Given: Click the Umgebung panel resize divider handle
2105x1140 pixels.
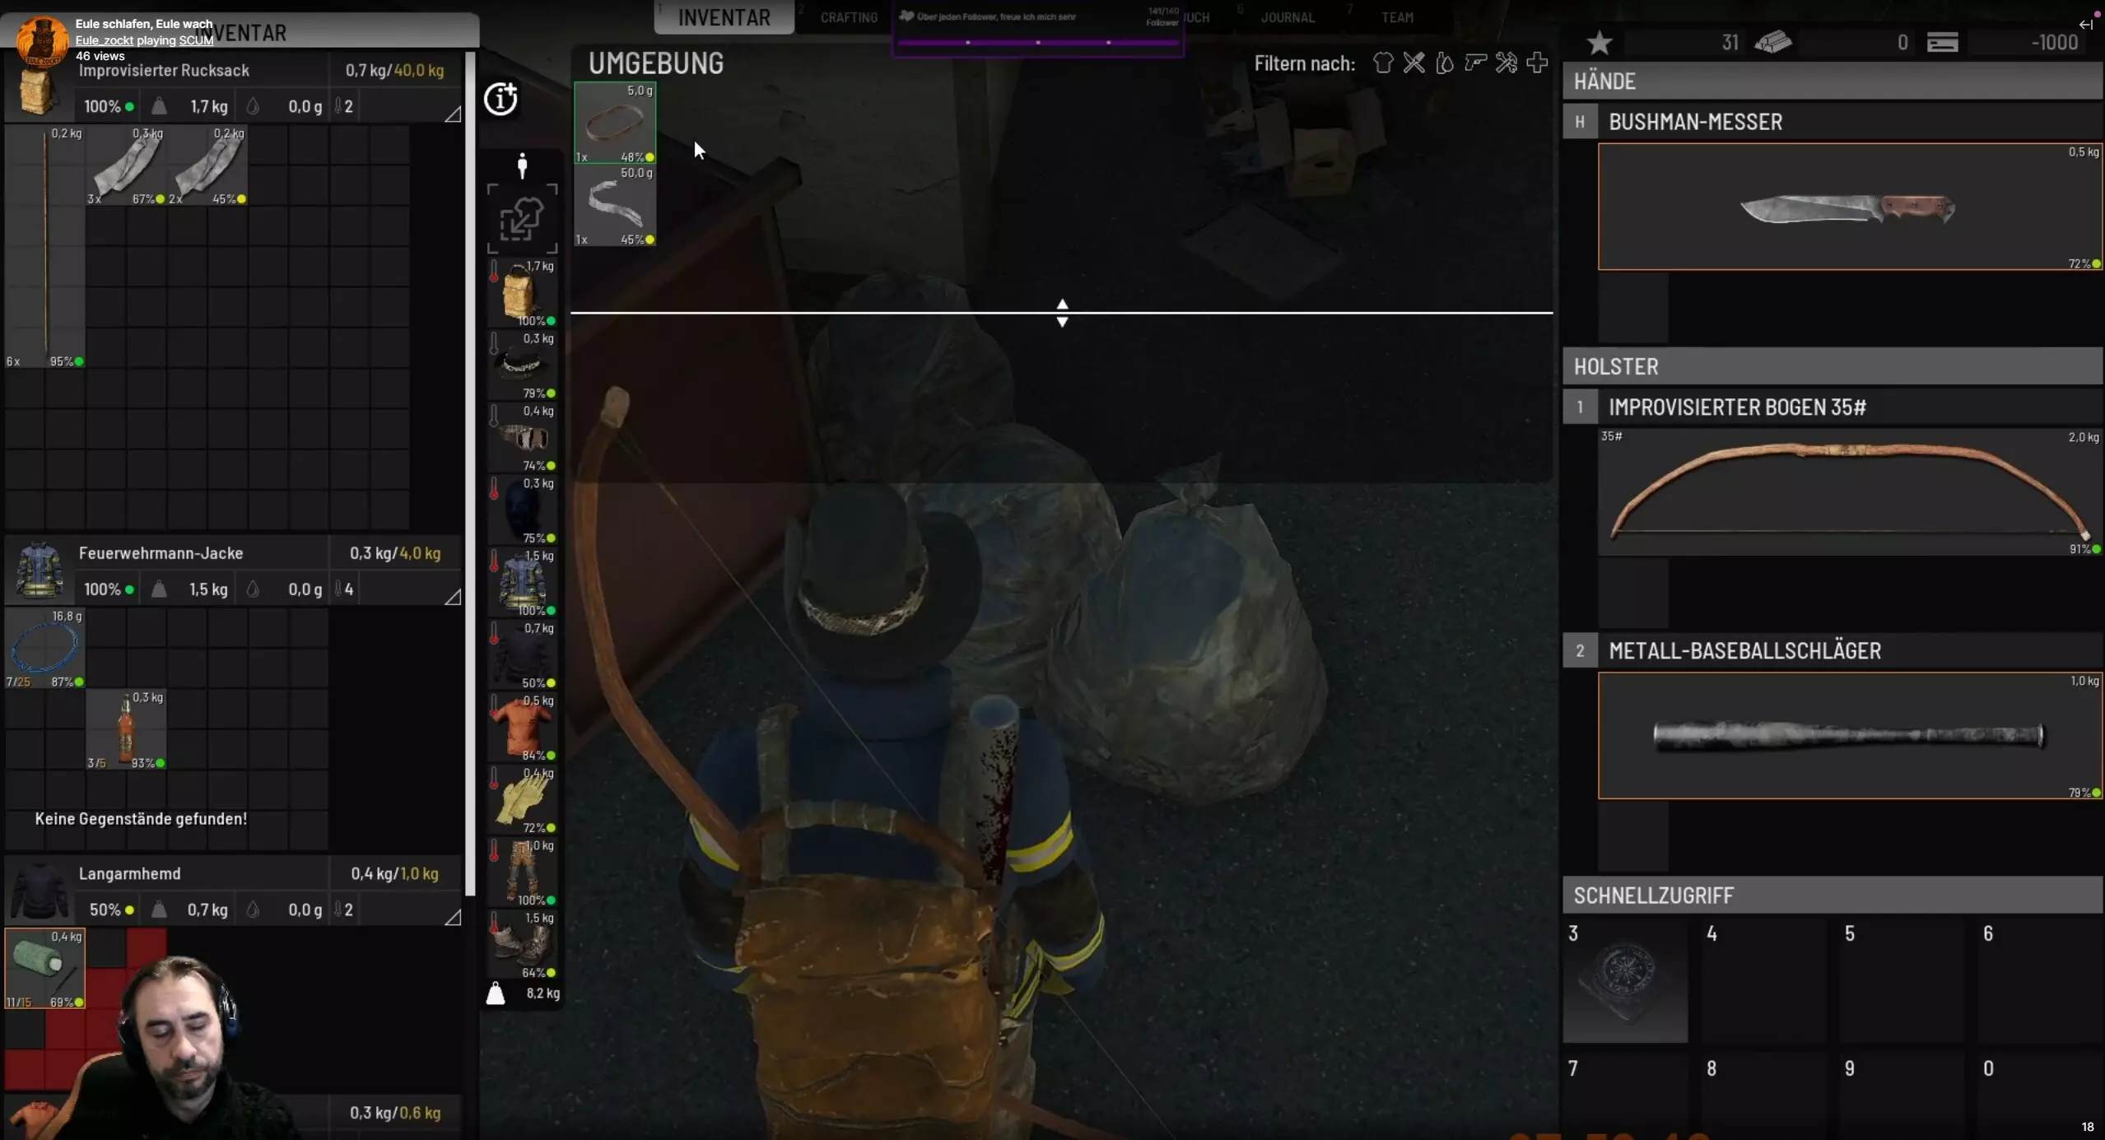Looking at the screenshot, I should point(1062,314).
